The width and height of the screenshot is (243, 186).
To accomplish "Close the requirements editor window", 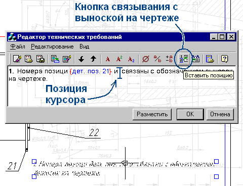I will coord(231,37).
